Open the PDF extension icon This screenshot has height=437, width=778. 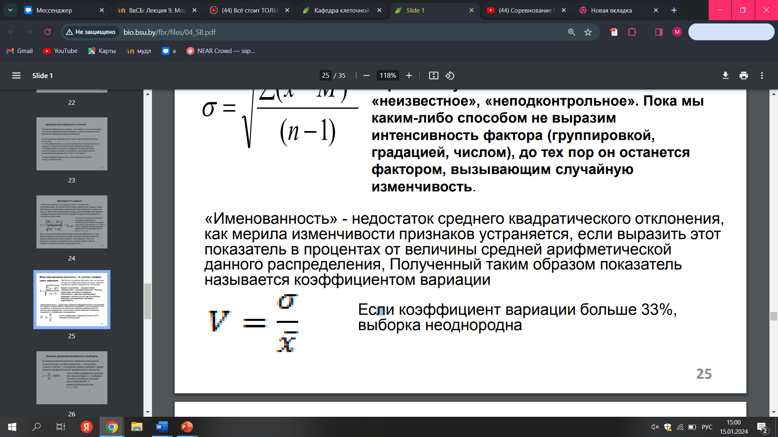613,32
